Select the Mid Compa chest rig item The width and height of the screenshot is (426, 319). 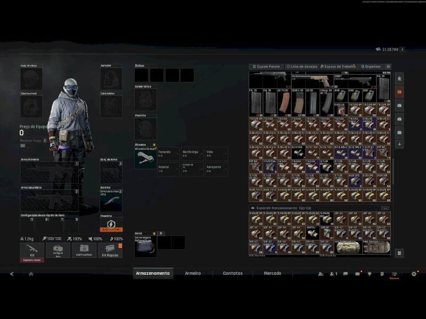click(x=376, y=247)
